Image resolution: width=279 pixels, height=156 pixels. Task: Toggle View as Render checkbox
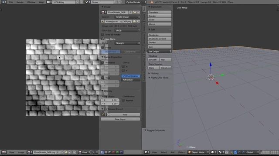pos(103,35)
